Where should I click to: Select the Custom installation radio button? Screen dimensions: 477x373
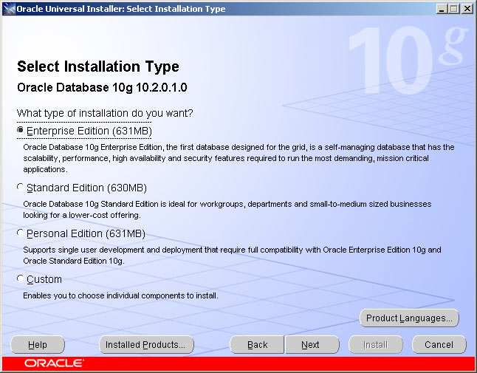point(20,278)
